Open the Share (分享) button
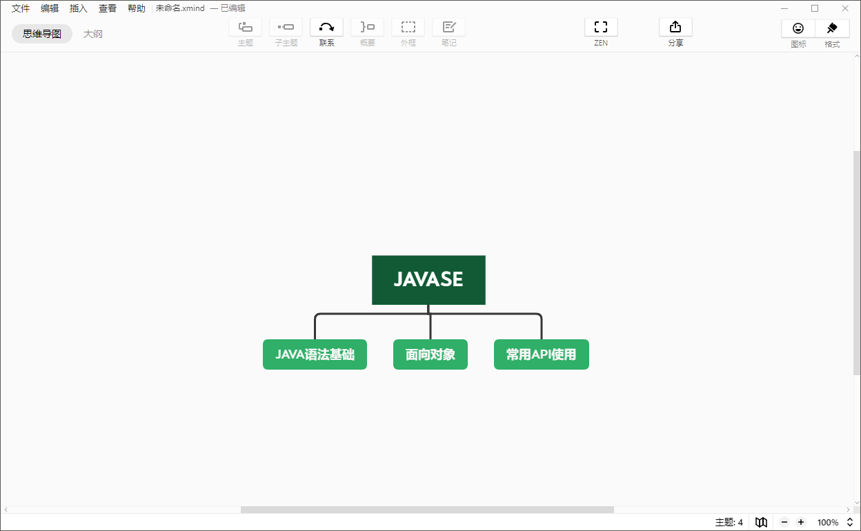Screen dimensions: 861x531 [x=675, y=28]
